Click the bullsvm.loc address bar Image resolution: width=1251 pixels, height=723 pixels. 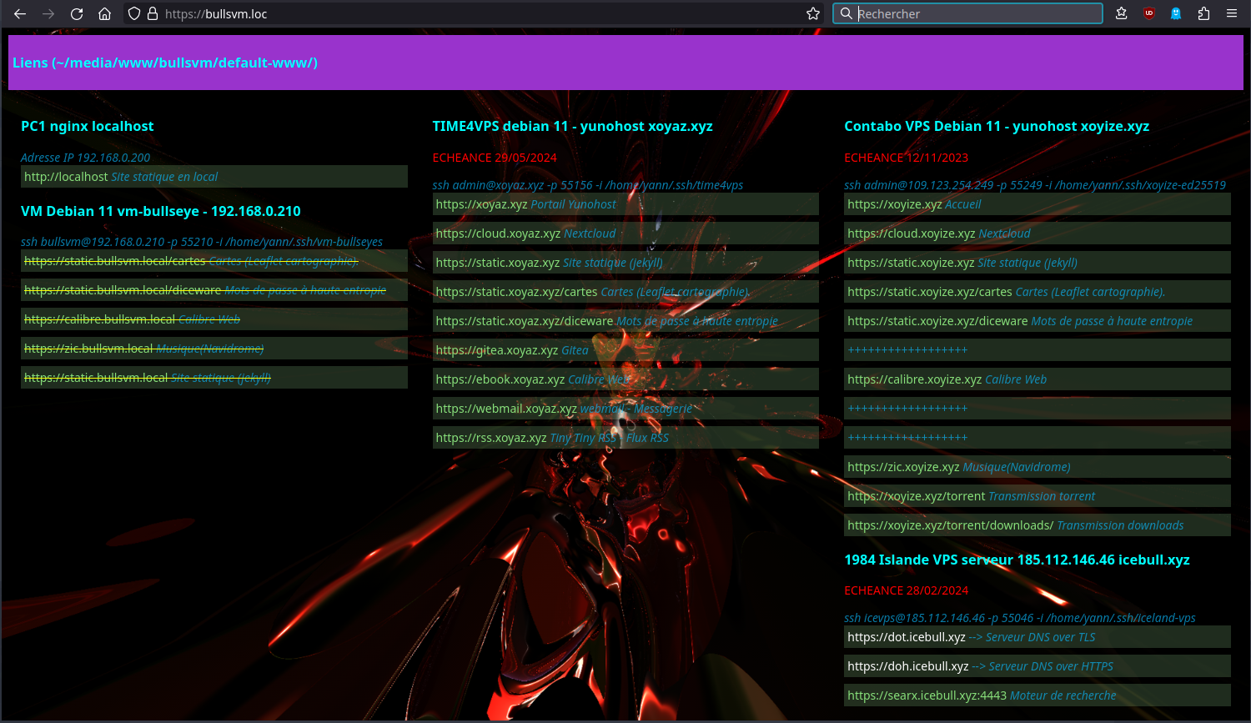coord(467,14)
